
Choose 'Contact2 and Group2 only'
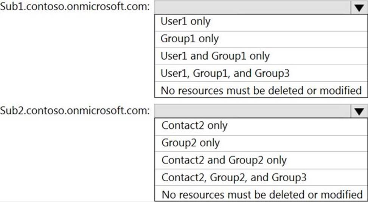coord(261,160)
